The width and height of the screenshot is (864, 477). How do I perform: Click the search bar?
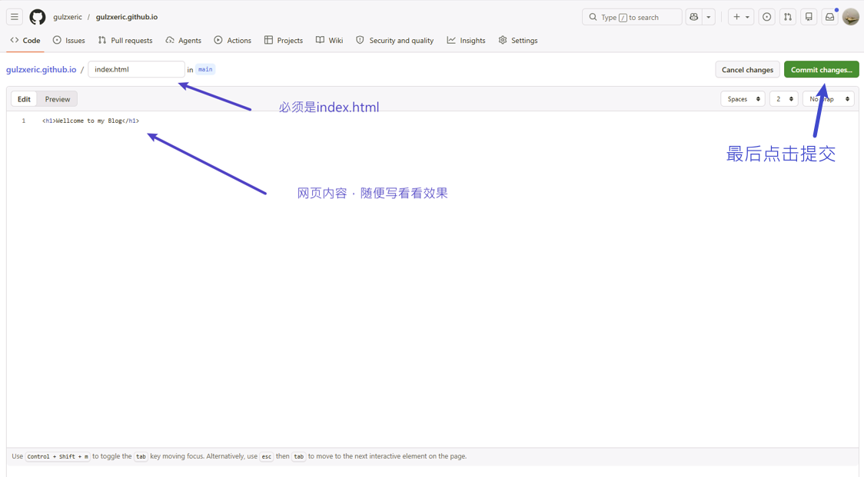[x=631, y=17]
